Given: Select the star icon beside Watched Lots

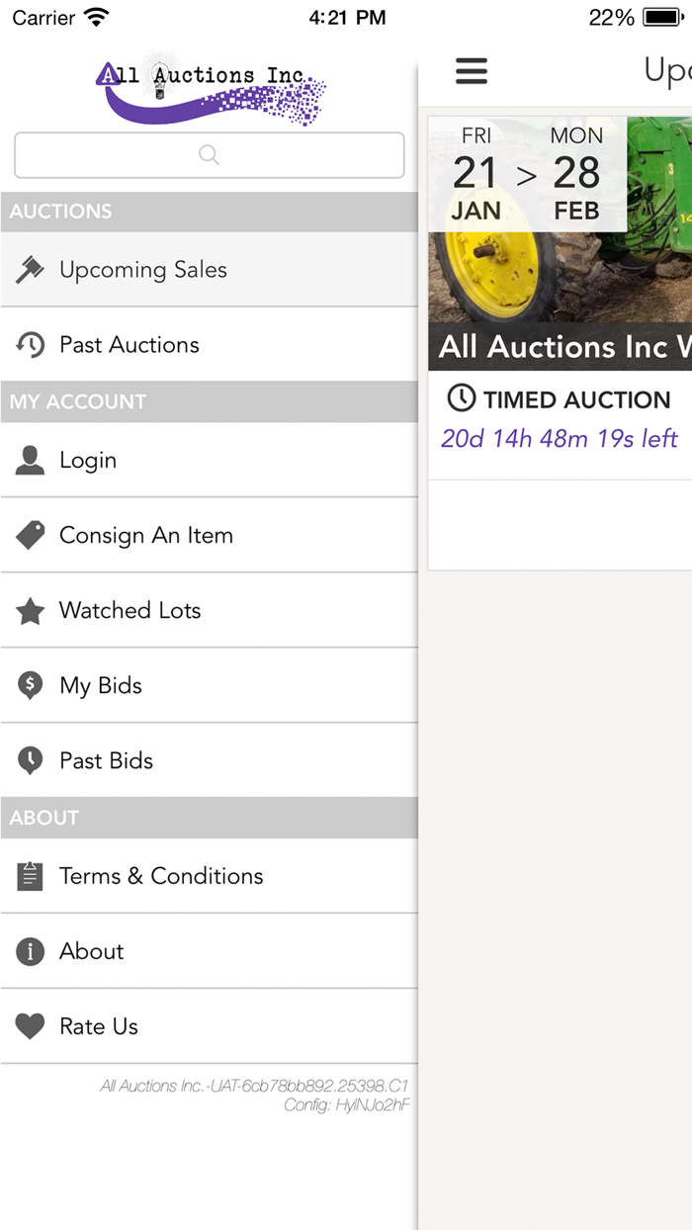Looking at the screenshot, I should (30, 610).
